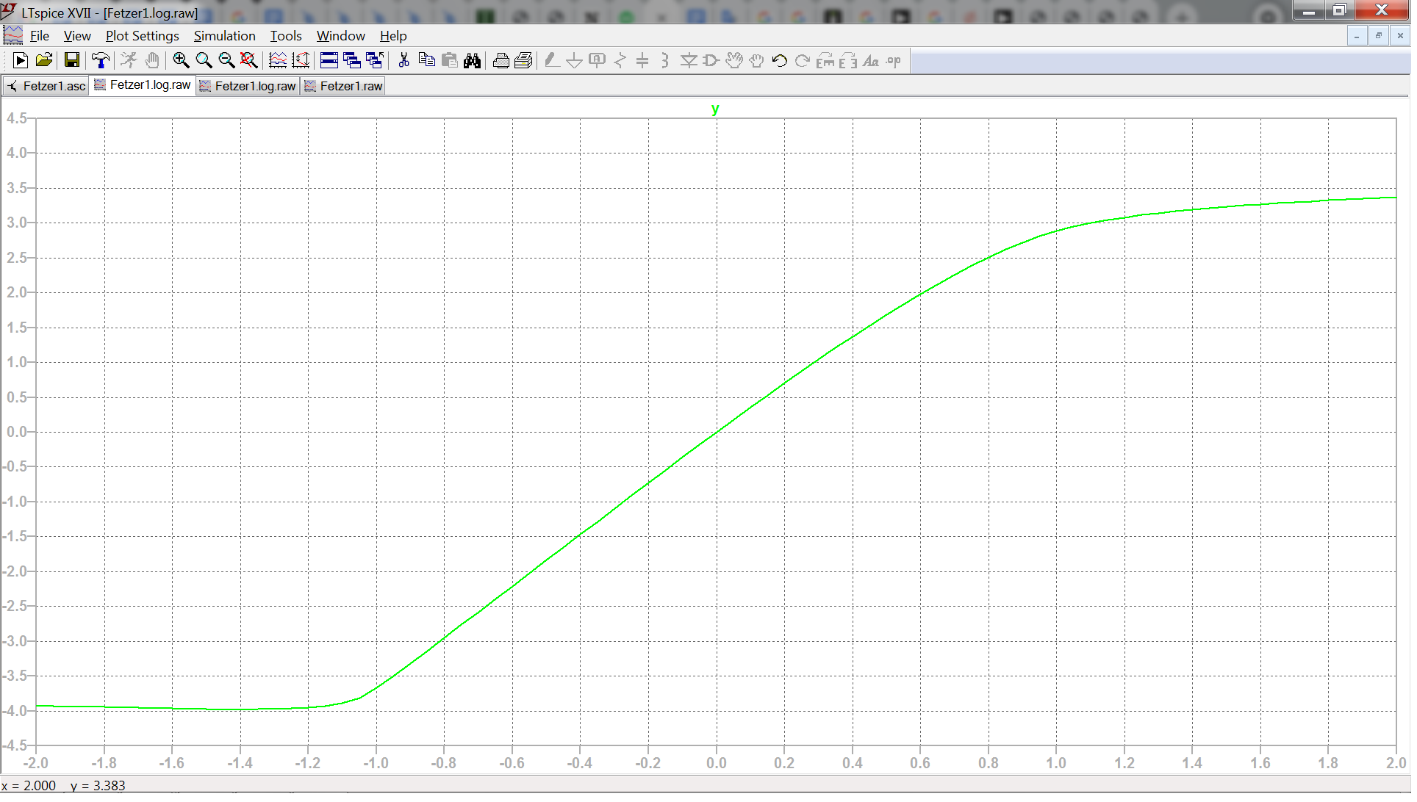Open the Simulation menu
Image resolution: width=1417 pixels, height=802 pixels.
pyautogui.click(x=224, y=36)
